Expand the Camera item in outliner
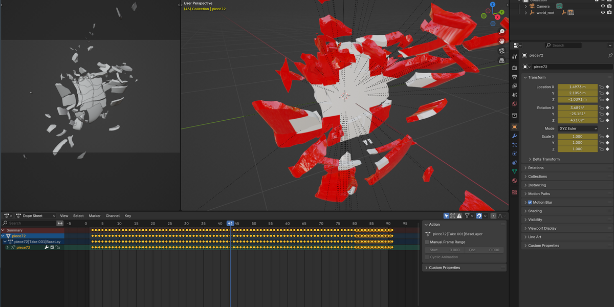The width and height of the screenshot is (614, 307). 525,6
